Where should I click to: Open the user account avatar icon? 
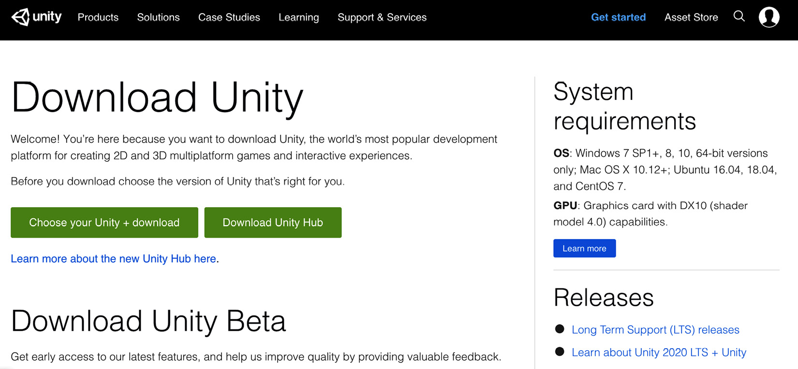tap(769, 17)
